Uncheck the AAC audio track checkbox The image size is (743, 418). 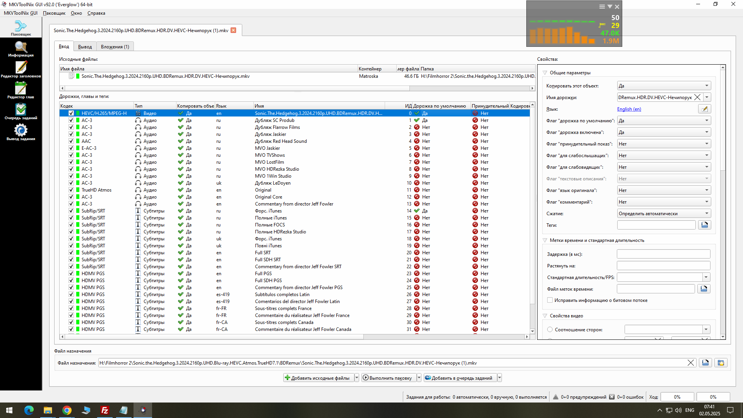click(x=71, y=141)
